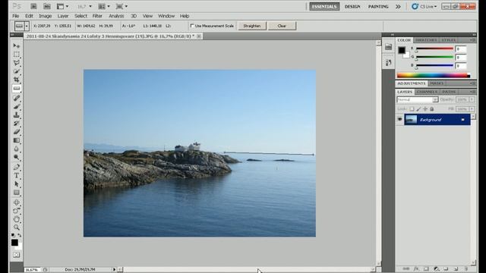Viewport: 486px width, 273px height.
Task: Toggle lock image pixels
Action: coord(418,109)
